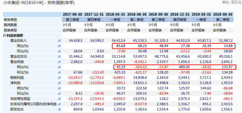Click the 营业总支出 row label
242x113 pixels.
click(18, 56)
